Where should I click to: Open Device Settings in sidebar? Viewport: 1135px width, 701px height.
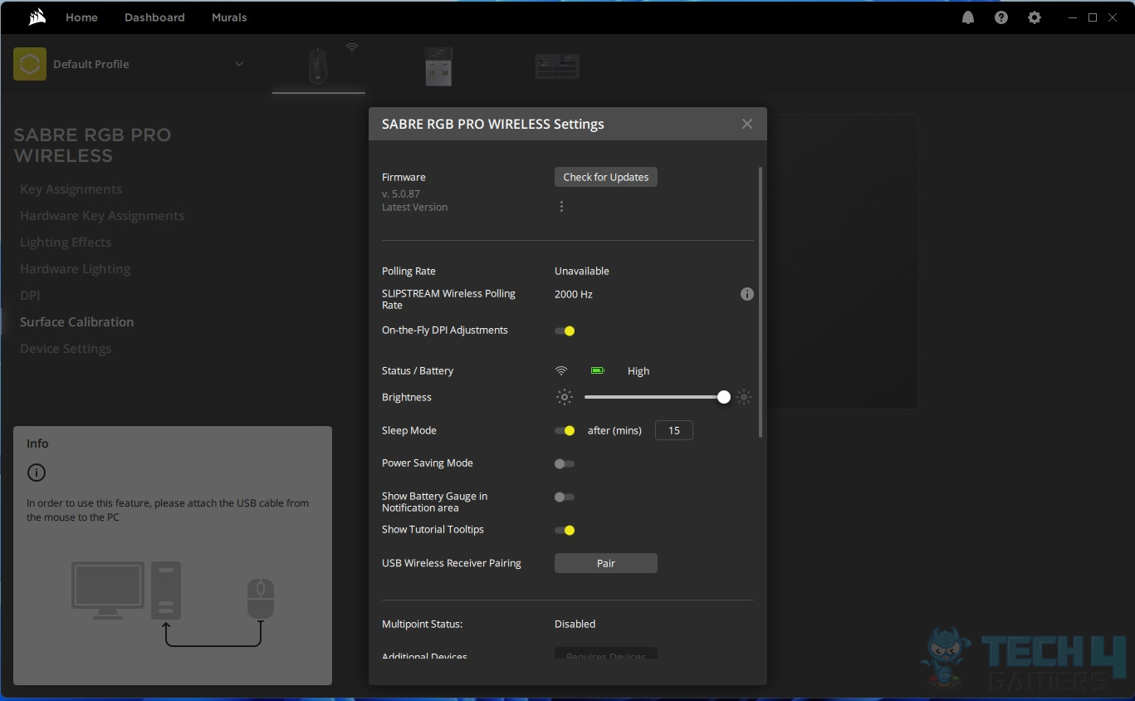(66, 349)
